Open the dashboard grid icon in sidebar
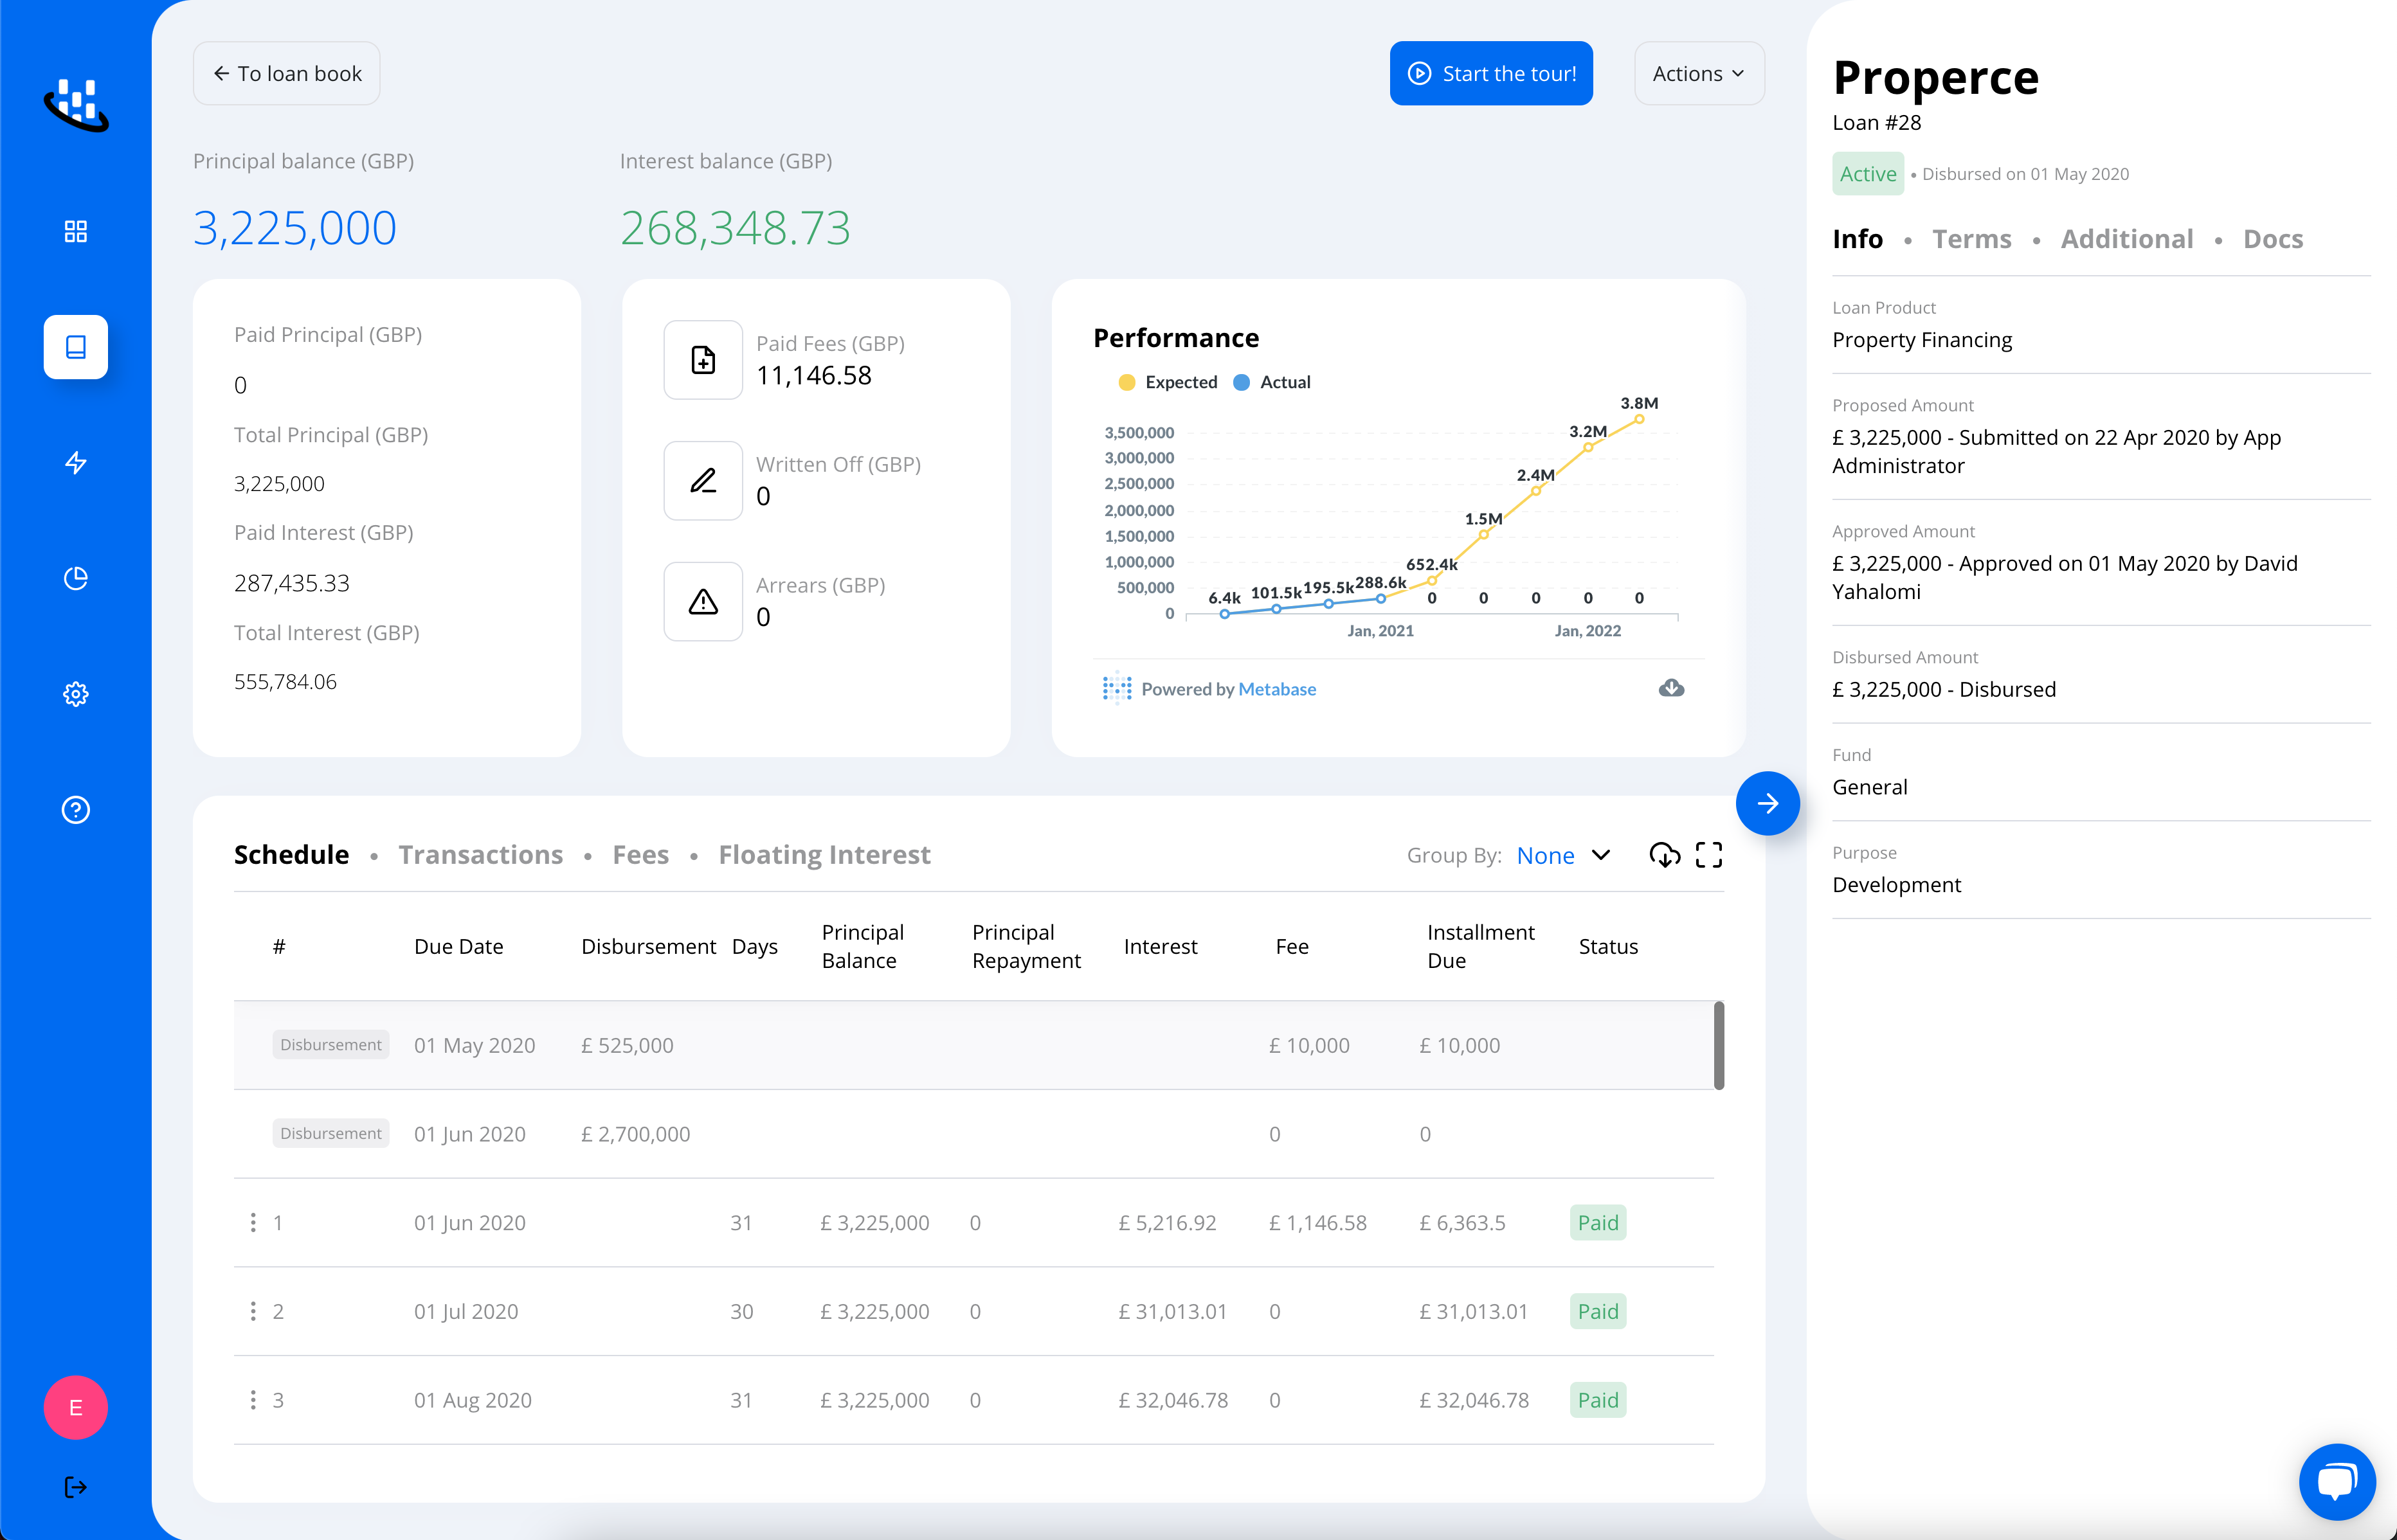The height and width of the screenshot is (1540, 2397). pos(75,231)
